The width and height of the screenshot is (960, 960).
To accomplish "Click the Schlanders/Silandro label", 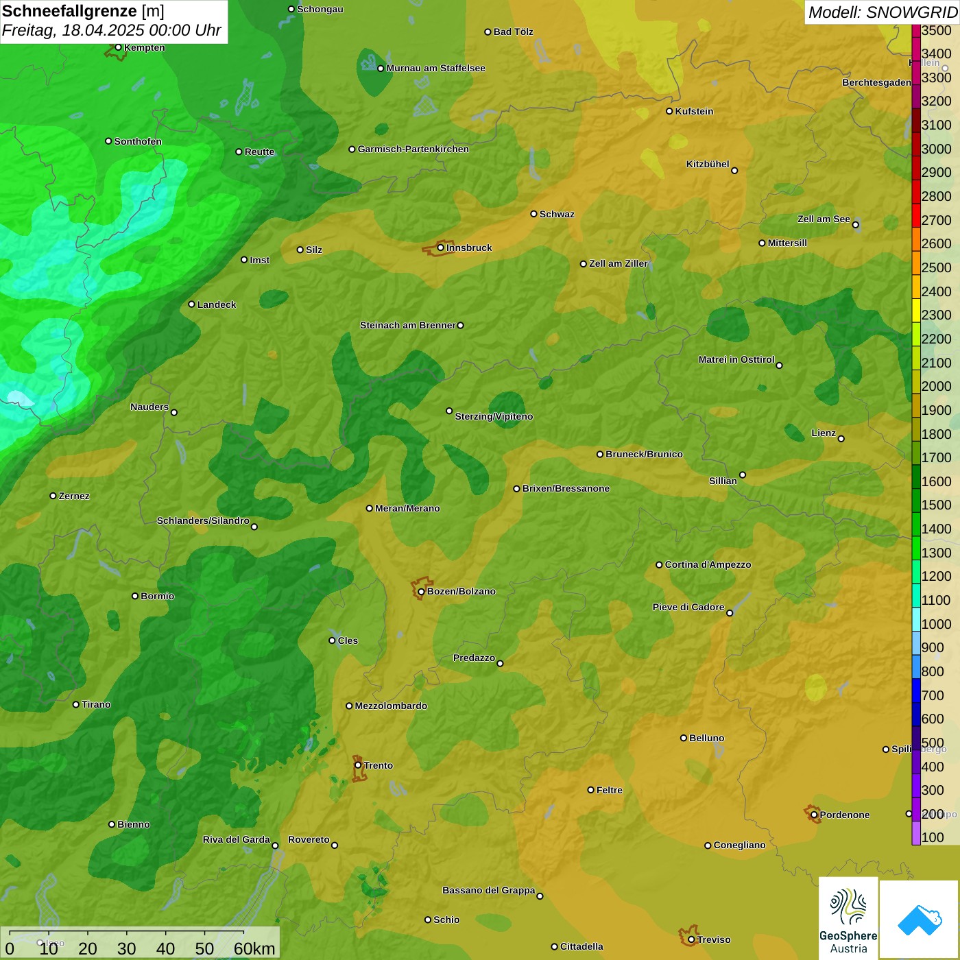I will pyautogui.click(x=203, y=520).
